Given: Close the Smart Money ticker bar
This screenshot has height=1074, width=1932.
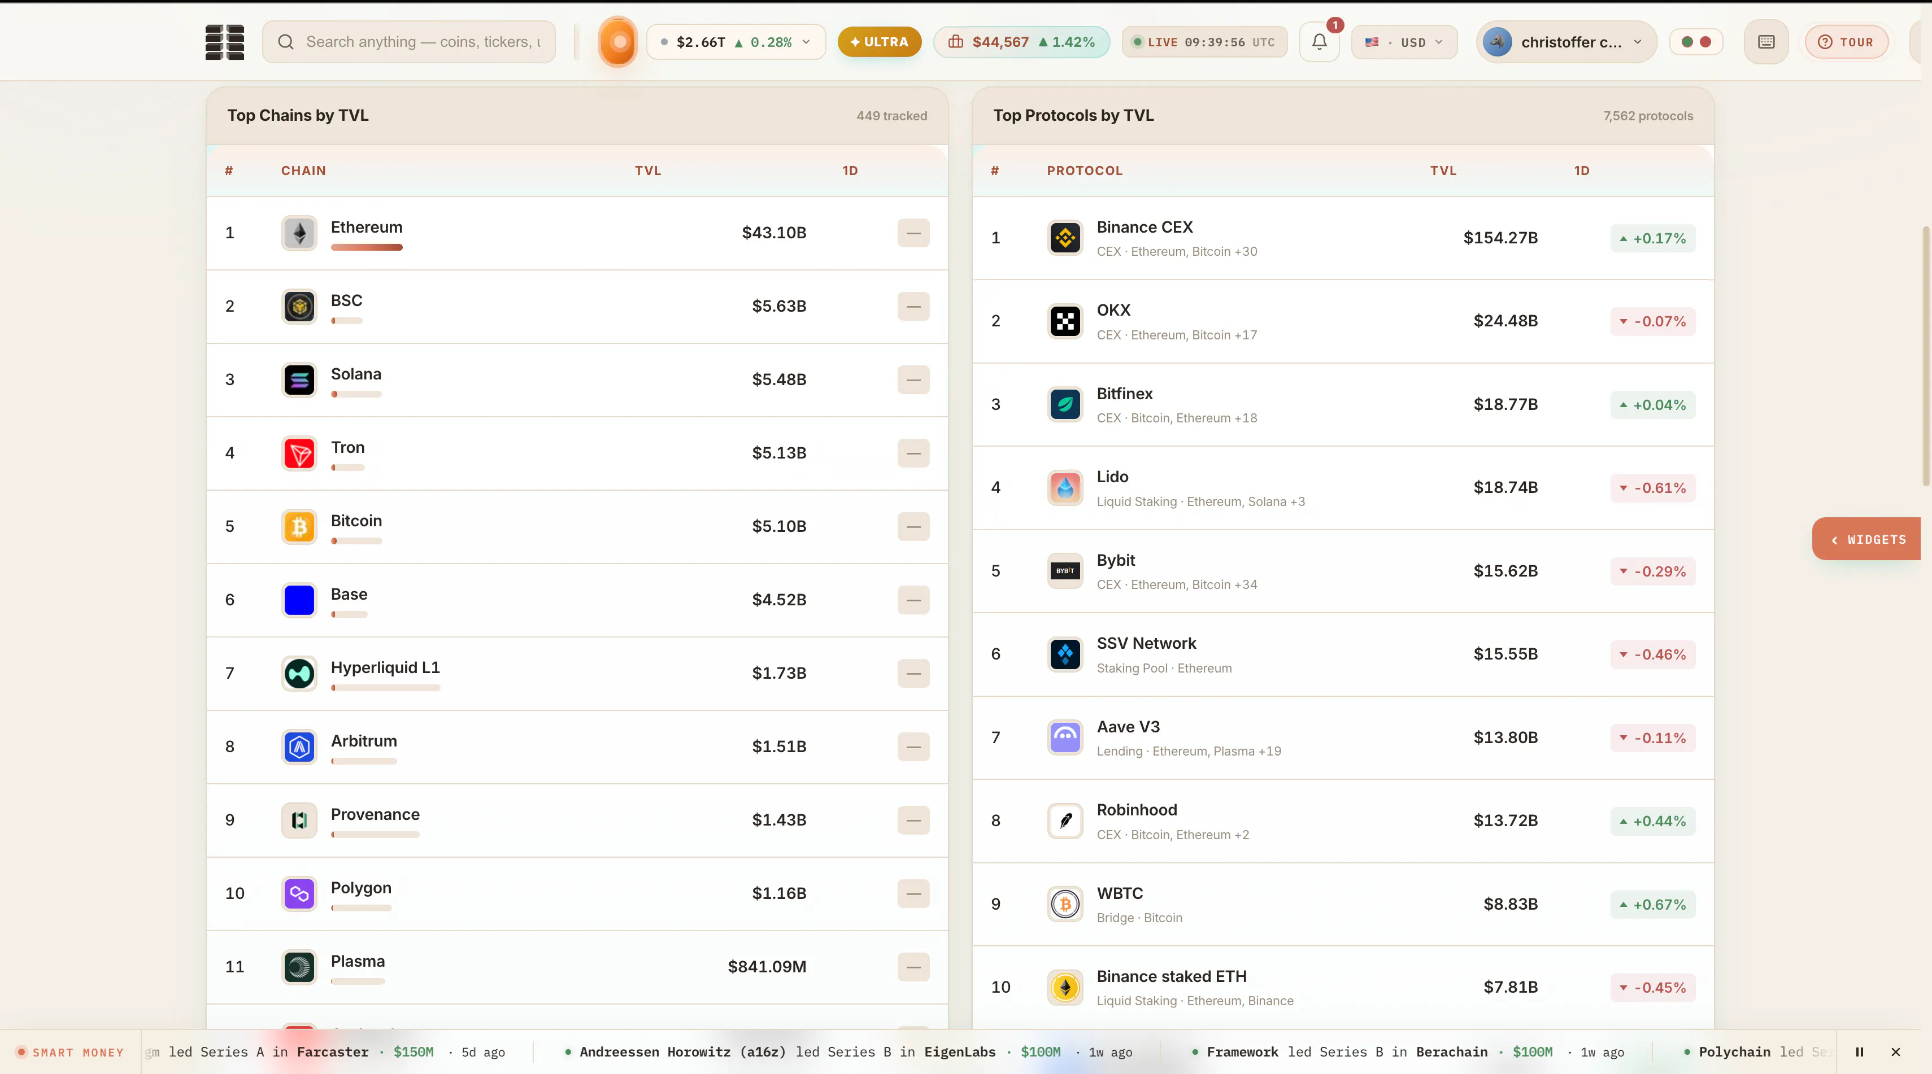Looking at the screenshot, I should pyautogui.click(x=1895, y=1053).
